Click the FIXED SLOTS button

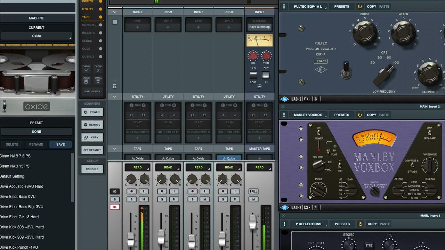92,91
